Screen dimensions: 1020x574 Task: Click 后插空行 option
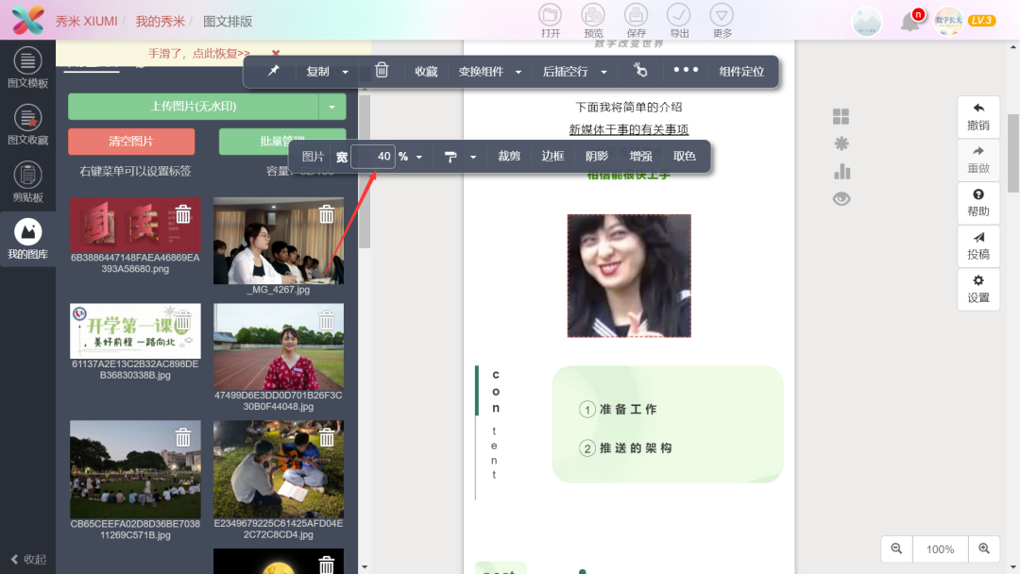point(566,72)
